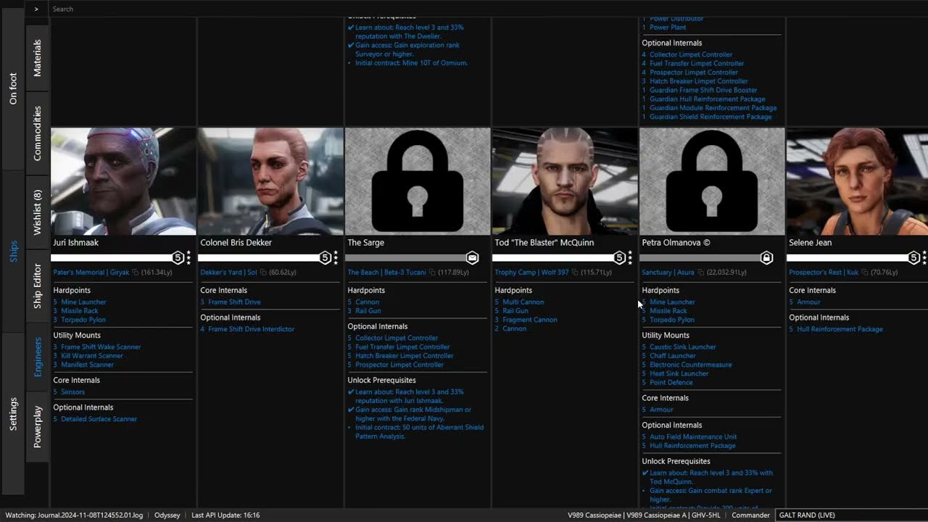Open Juri Ishmaak's portrait
This screenshot has width=928, height=522.
(x=123, y=181)
